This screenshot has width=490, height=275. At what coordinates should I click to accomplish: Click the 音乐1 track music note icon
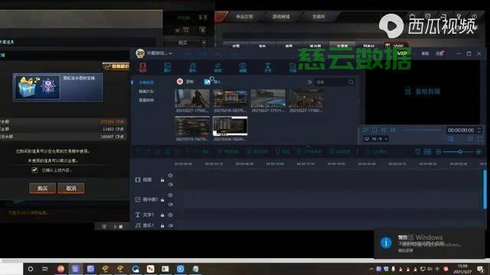coord(138,225)
